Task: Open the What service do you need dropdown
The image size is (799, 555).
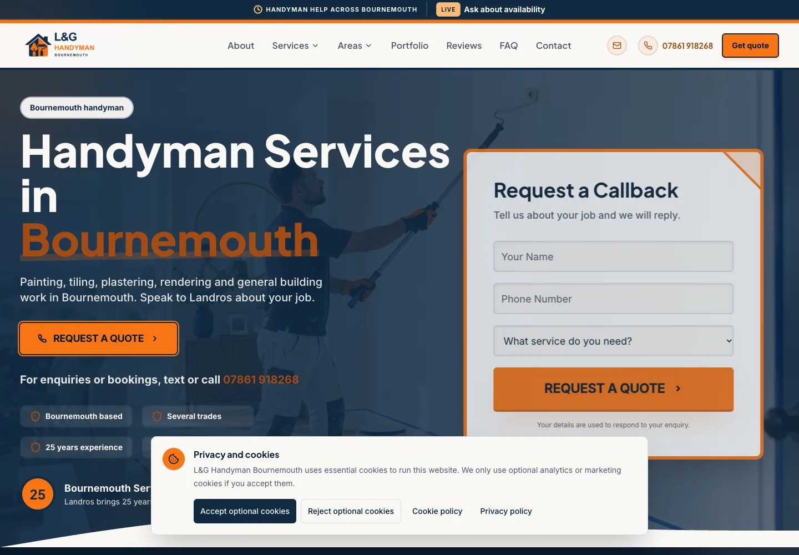Action: pos(614,341)
